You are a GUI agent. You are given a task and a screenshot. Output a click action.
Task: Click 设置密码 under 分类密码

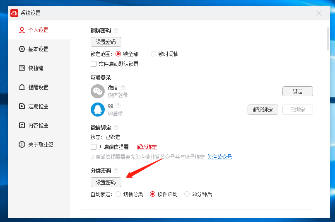[106, 182]
